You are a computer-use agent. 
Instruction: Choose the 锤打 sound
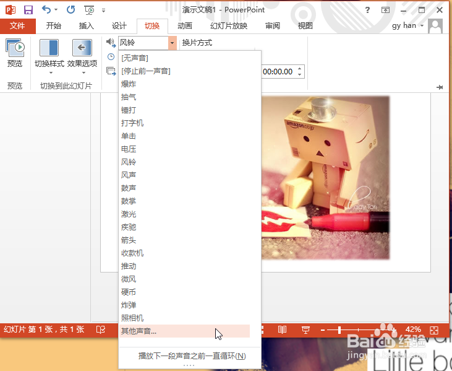point(184,110)
